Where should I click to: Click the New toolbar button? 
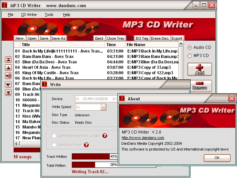[20, 38]
